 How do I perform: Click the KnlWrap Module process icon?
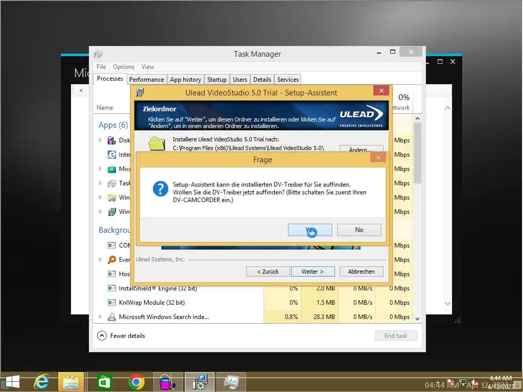(x=112, y=302)
